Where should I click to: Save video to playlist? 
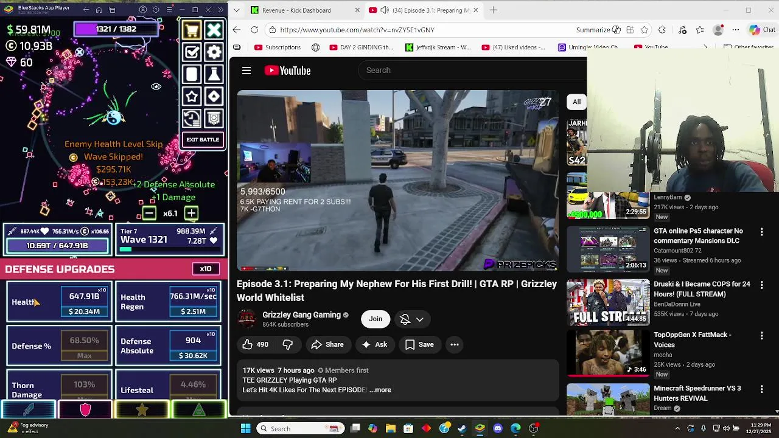coord(419,344)
